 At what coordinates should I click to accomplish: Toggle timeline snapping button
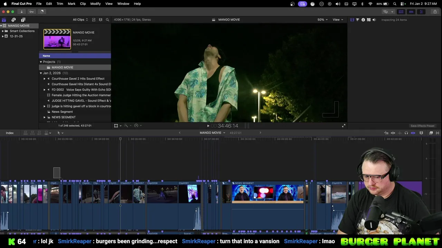tap(413, 133)
